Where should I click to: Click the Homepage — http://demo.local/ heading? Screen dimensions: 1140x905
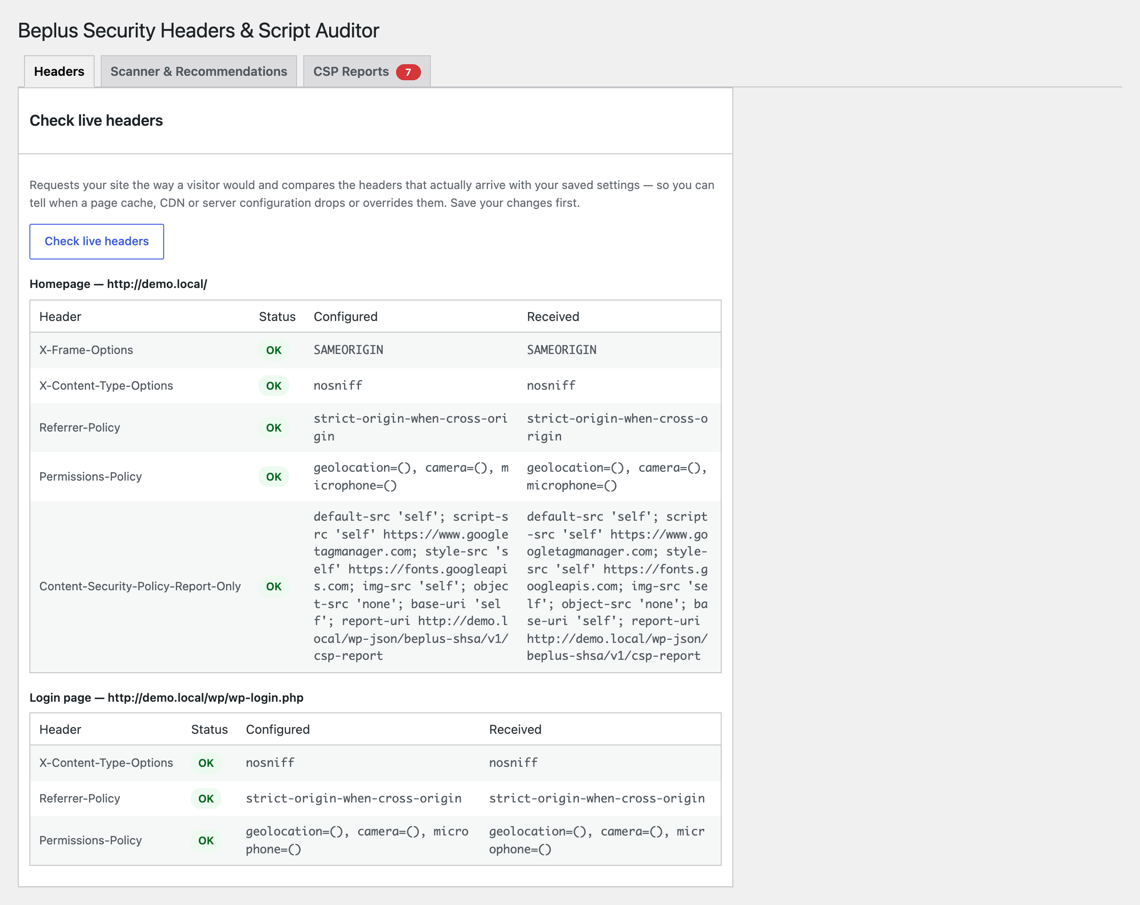click(x=119, y=284)
